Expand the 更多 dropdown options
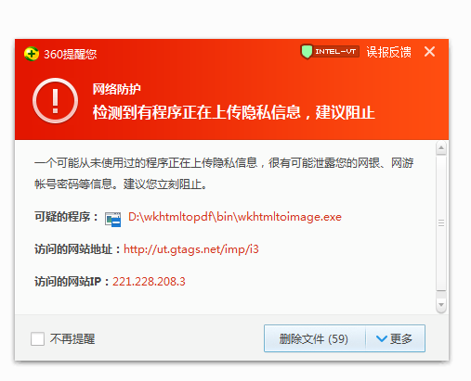Viewport: 471px width, 381px height. tap(395, 338)
